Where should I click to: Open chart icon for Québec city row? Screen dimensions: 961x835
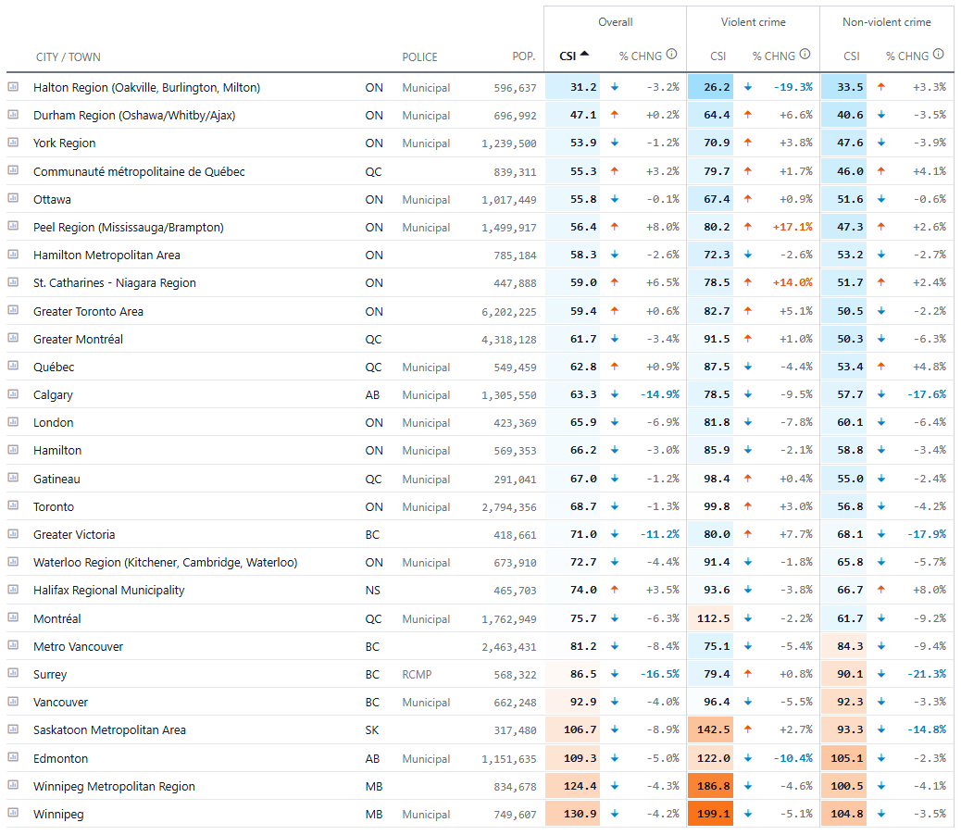tap(13, 366)
